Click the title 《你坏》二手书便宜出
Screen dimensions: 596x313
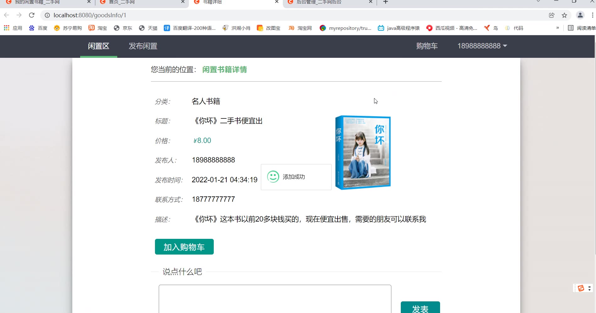coord(227,121)
